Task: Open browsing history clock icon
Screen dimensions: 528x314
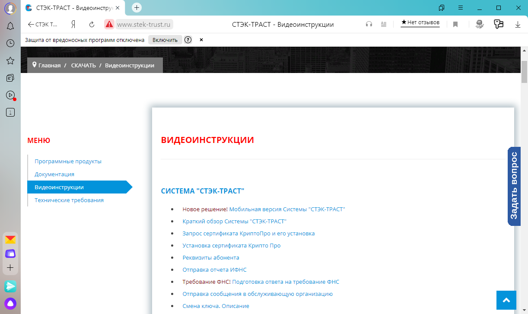Action: [10, 43]
